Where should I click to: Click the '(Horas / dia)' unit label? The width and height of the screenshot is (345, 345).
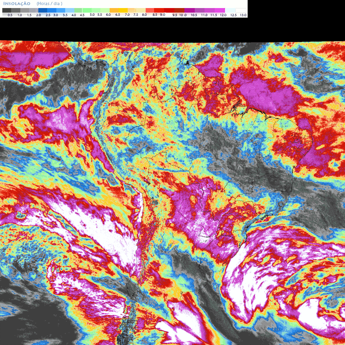pos(49,3)
